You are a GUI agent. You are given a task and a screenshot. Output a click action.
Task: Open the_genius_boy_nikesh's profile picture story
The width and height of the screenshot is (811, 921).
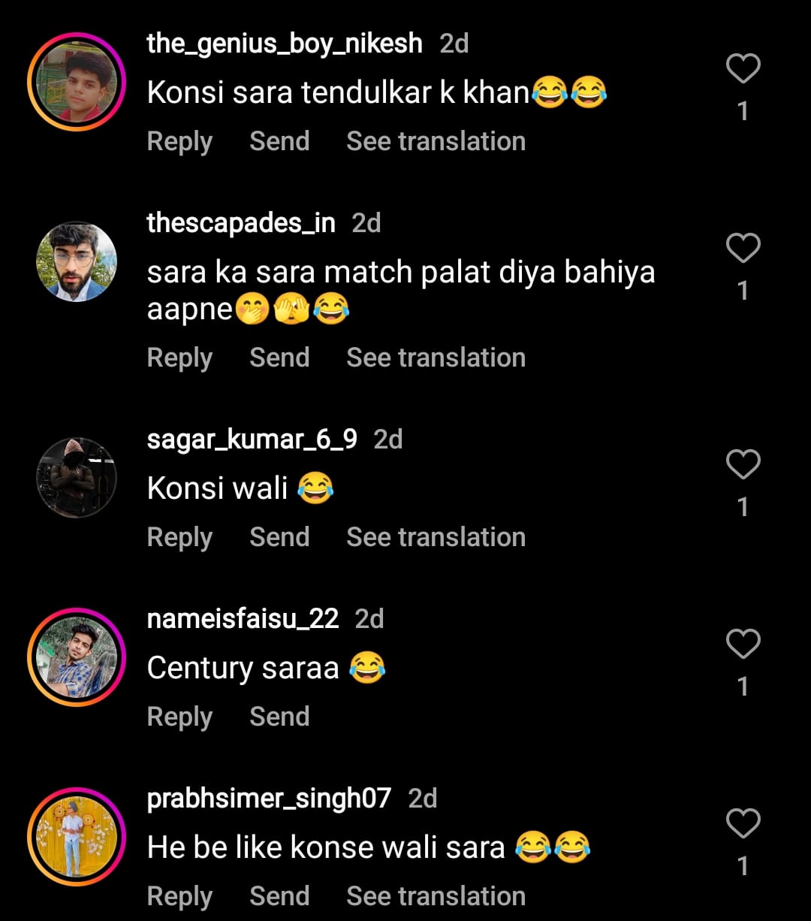coord(77,82)
